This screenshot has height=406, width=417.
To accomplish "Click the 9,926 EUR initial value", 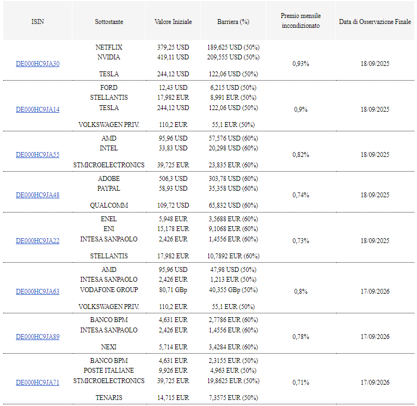I will click(x=173, y=371).
